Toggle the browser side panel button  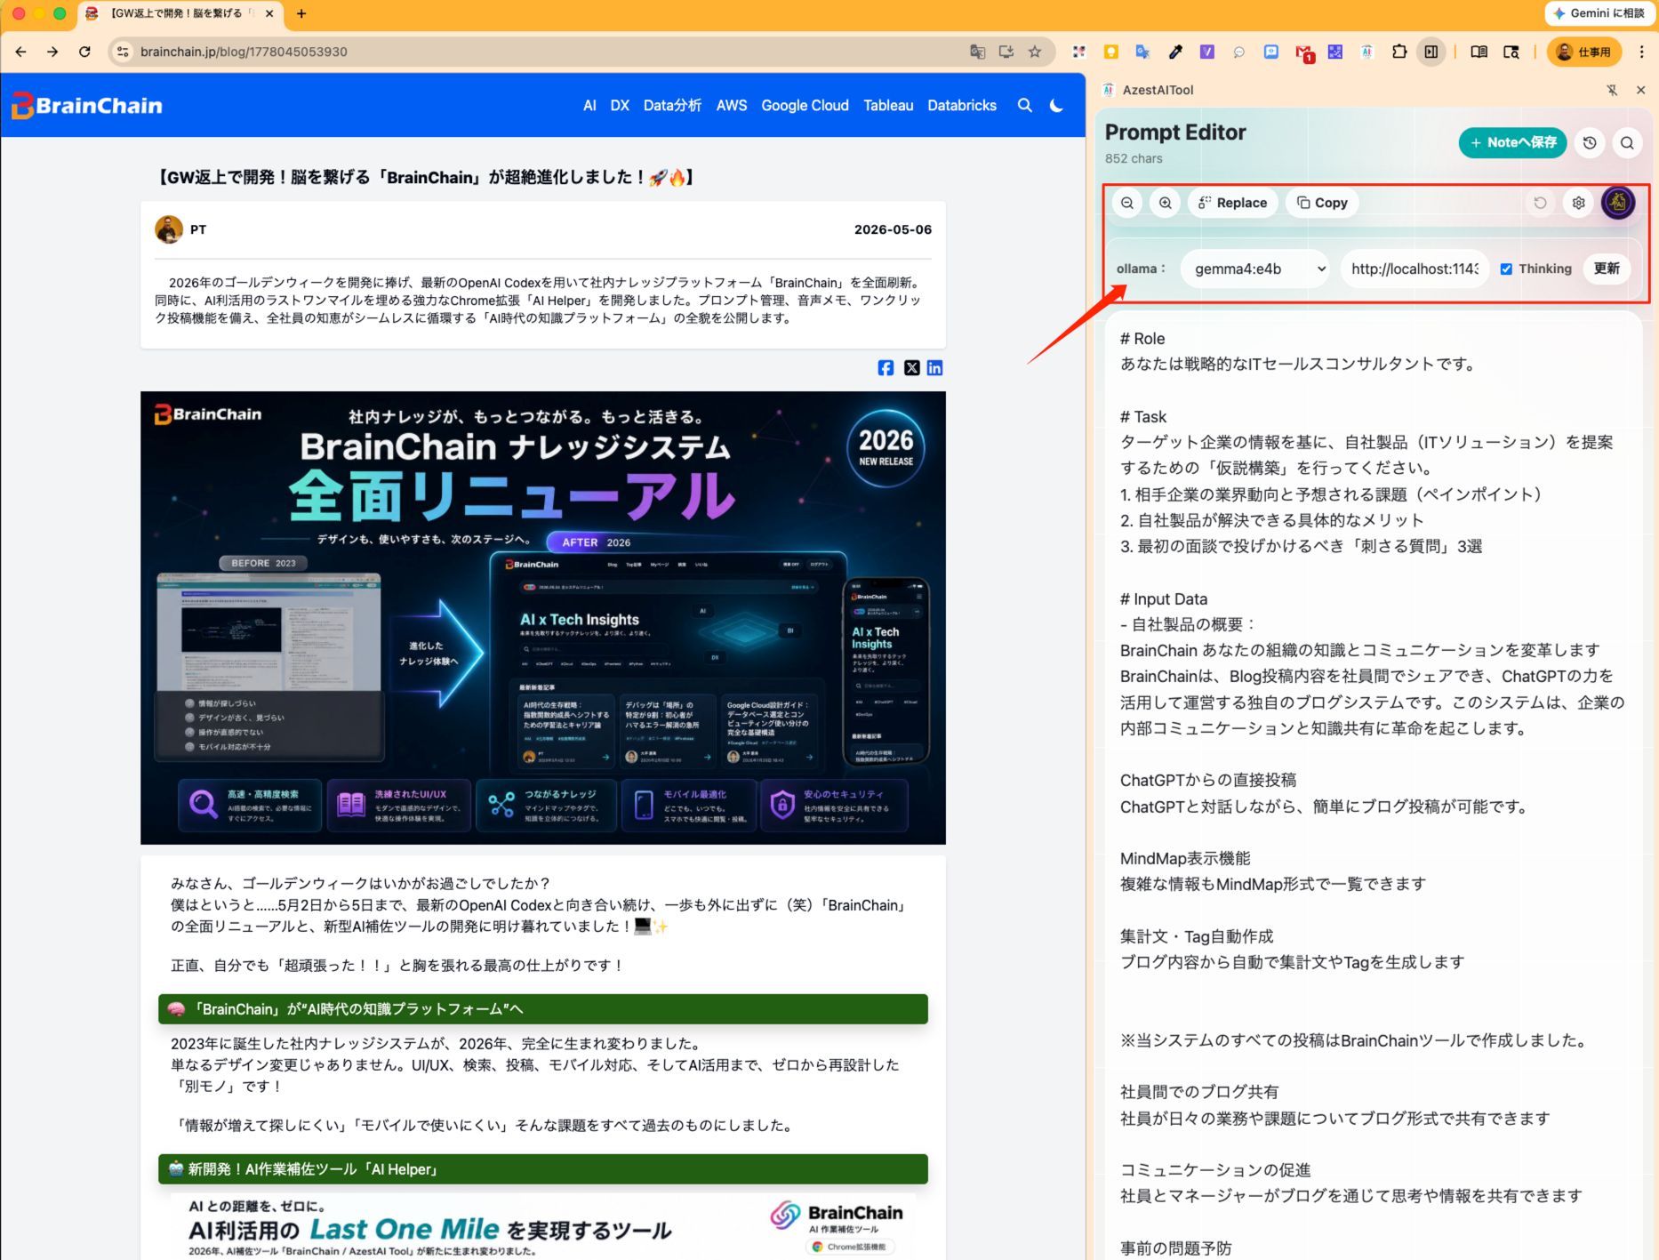pos(1431,52)
